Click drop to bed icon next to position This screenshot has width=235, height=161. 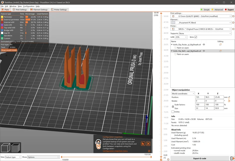click(x=229, y=97)
